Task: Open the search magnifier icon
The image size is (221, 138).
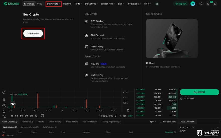Action: tap(201, 4)
